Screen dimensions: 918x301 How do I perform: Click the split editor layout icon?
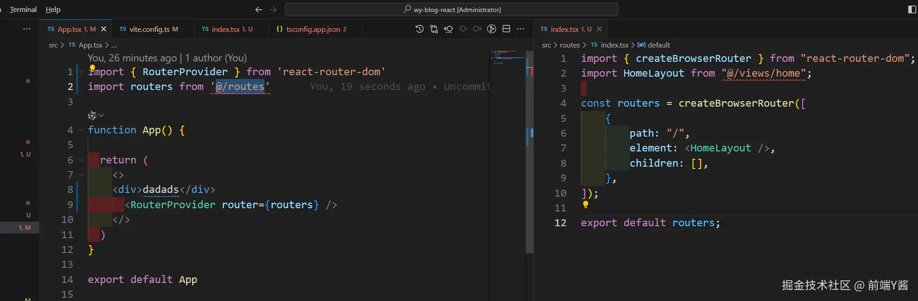coord(506,29)
